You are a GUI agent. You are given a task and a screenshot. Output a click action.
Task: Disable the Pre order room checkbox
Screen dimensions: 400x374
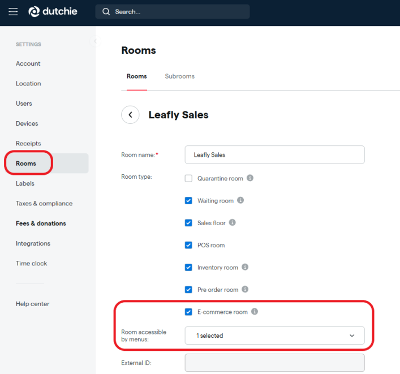pyautogui.click(x=188, y=290)
